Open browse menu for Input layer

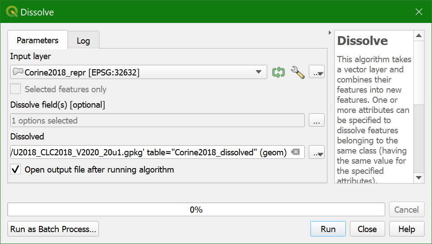click(x=317, y=72)
